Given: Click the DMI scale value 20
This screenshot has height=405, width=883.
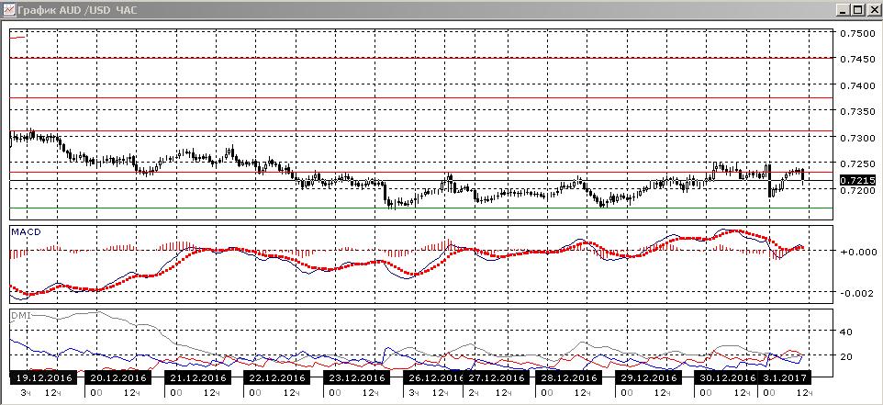Looking at the screenshot, I should pyautogui.click(x=846, y=356).
